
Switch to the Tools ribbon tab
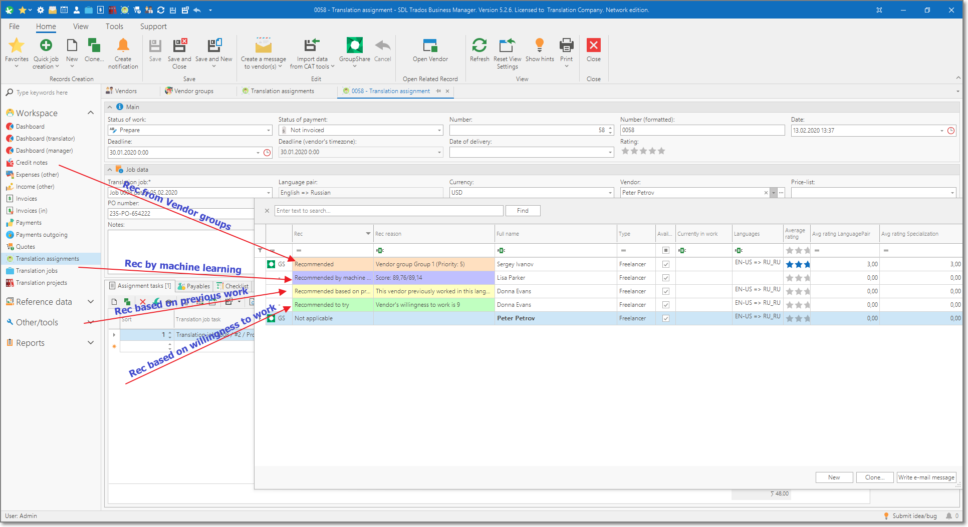114,27
